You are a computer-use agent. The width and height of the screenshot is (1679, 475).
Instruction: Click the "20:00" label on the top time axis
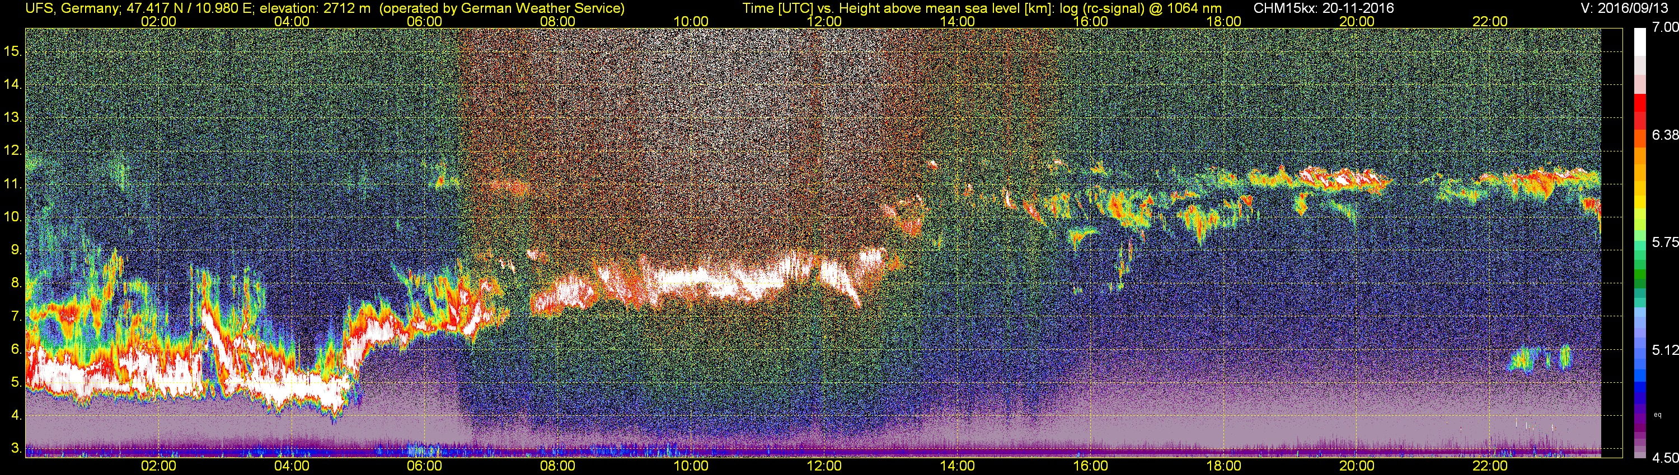click(x=1357, y=21)
